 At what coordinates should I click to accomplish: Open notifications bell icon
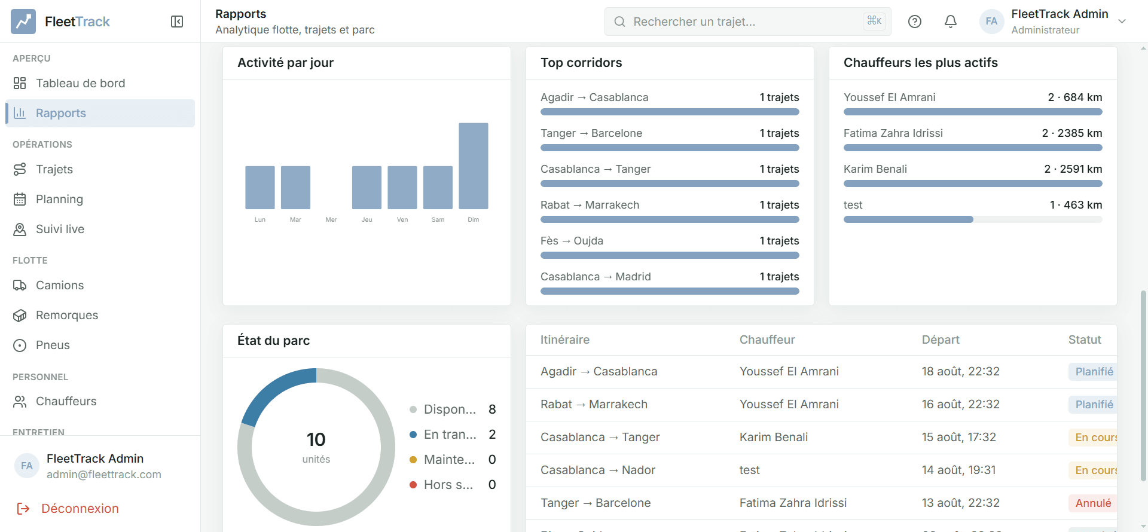tap(951, 22)
